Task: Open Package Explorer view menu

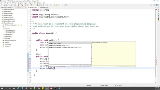Action: coord(22,7)
